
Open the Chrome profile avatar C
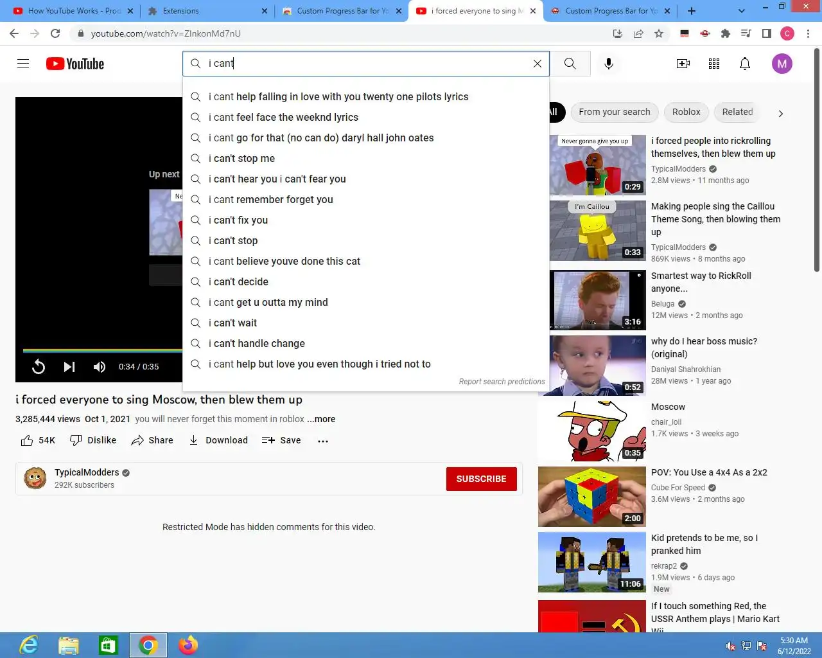point(787,33)
